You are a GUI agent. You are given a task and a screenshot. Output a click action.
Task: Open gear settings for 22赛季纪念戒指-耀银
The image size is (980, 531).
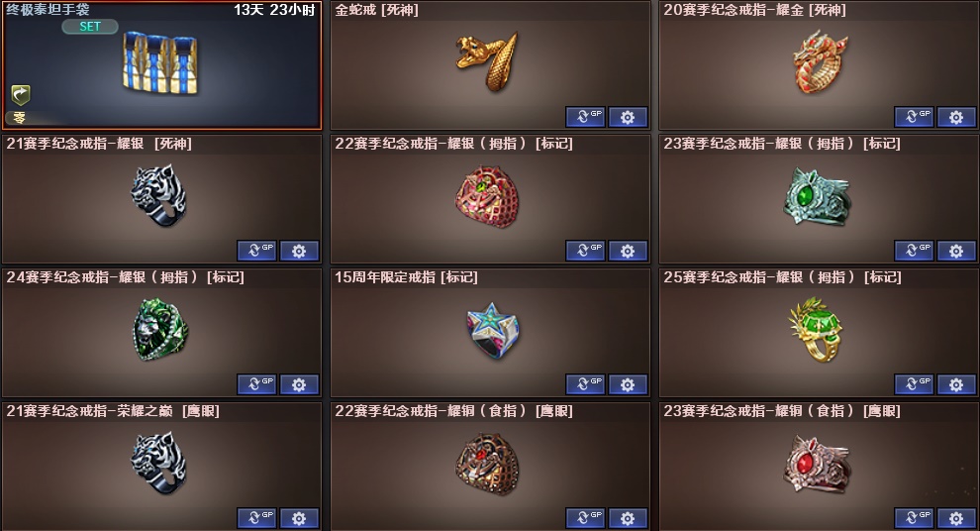(628, 251)
